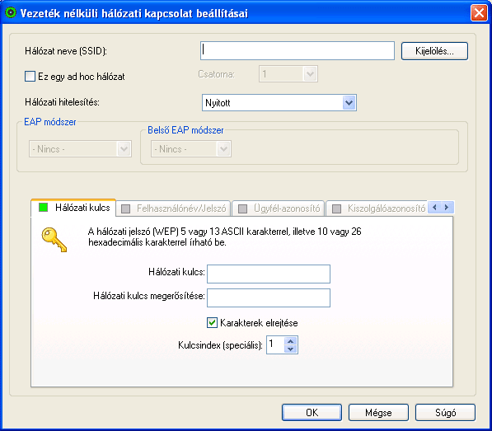Screen dimensions: 492x431
Task: Switch to the Hálózati kulcs tab
Action: pyautogui.click(x=73, y=208)
